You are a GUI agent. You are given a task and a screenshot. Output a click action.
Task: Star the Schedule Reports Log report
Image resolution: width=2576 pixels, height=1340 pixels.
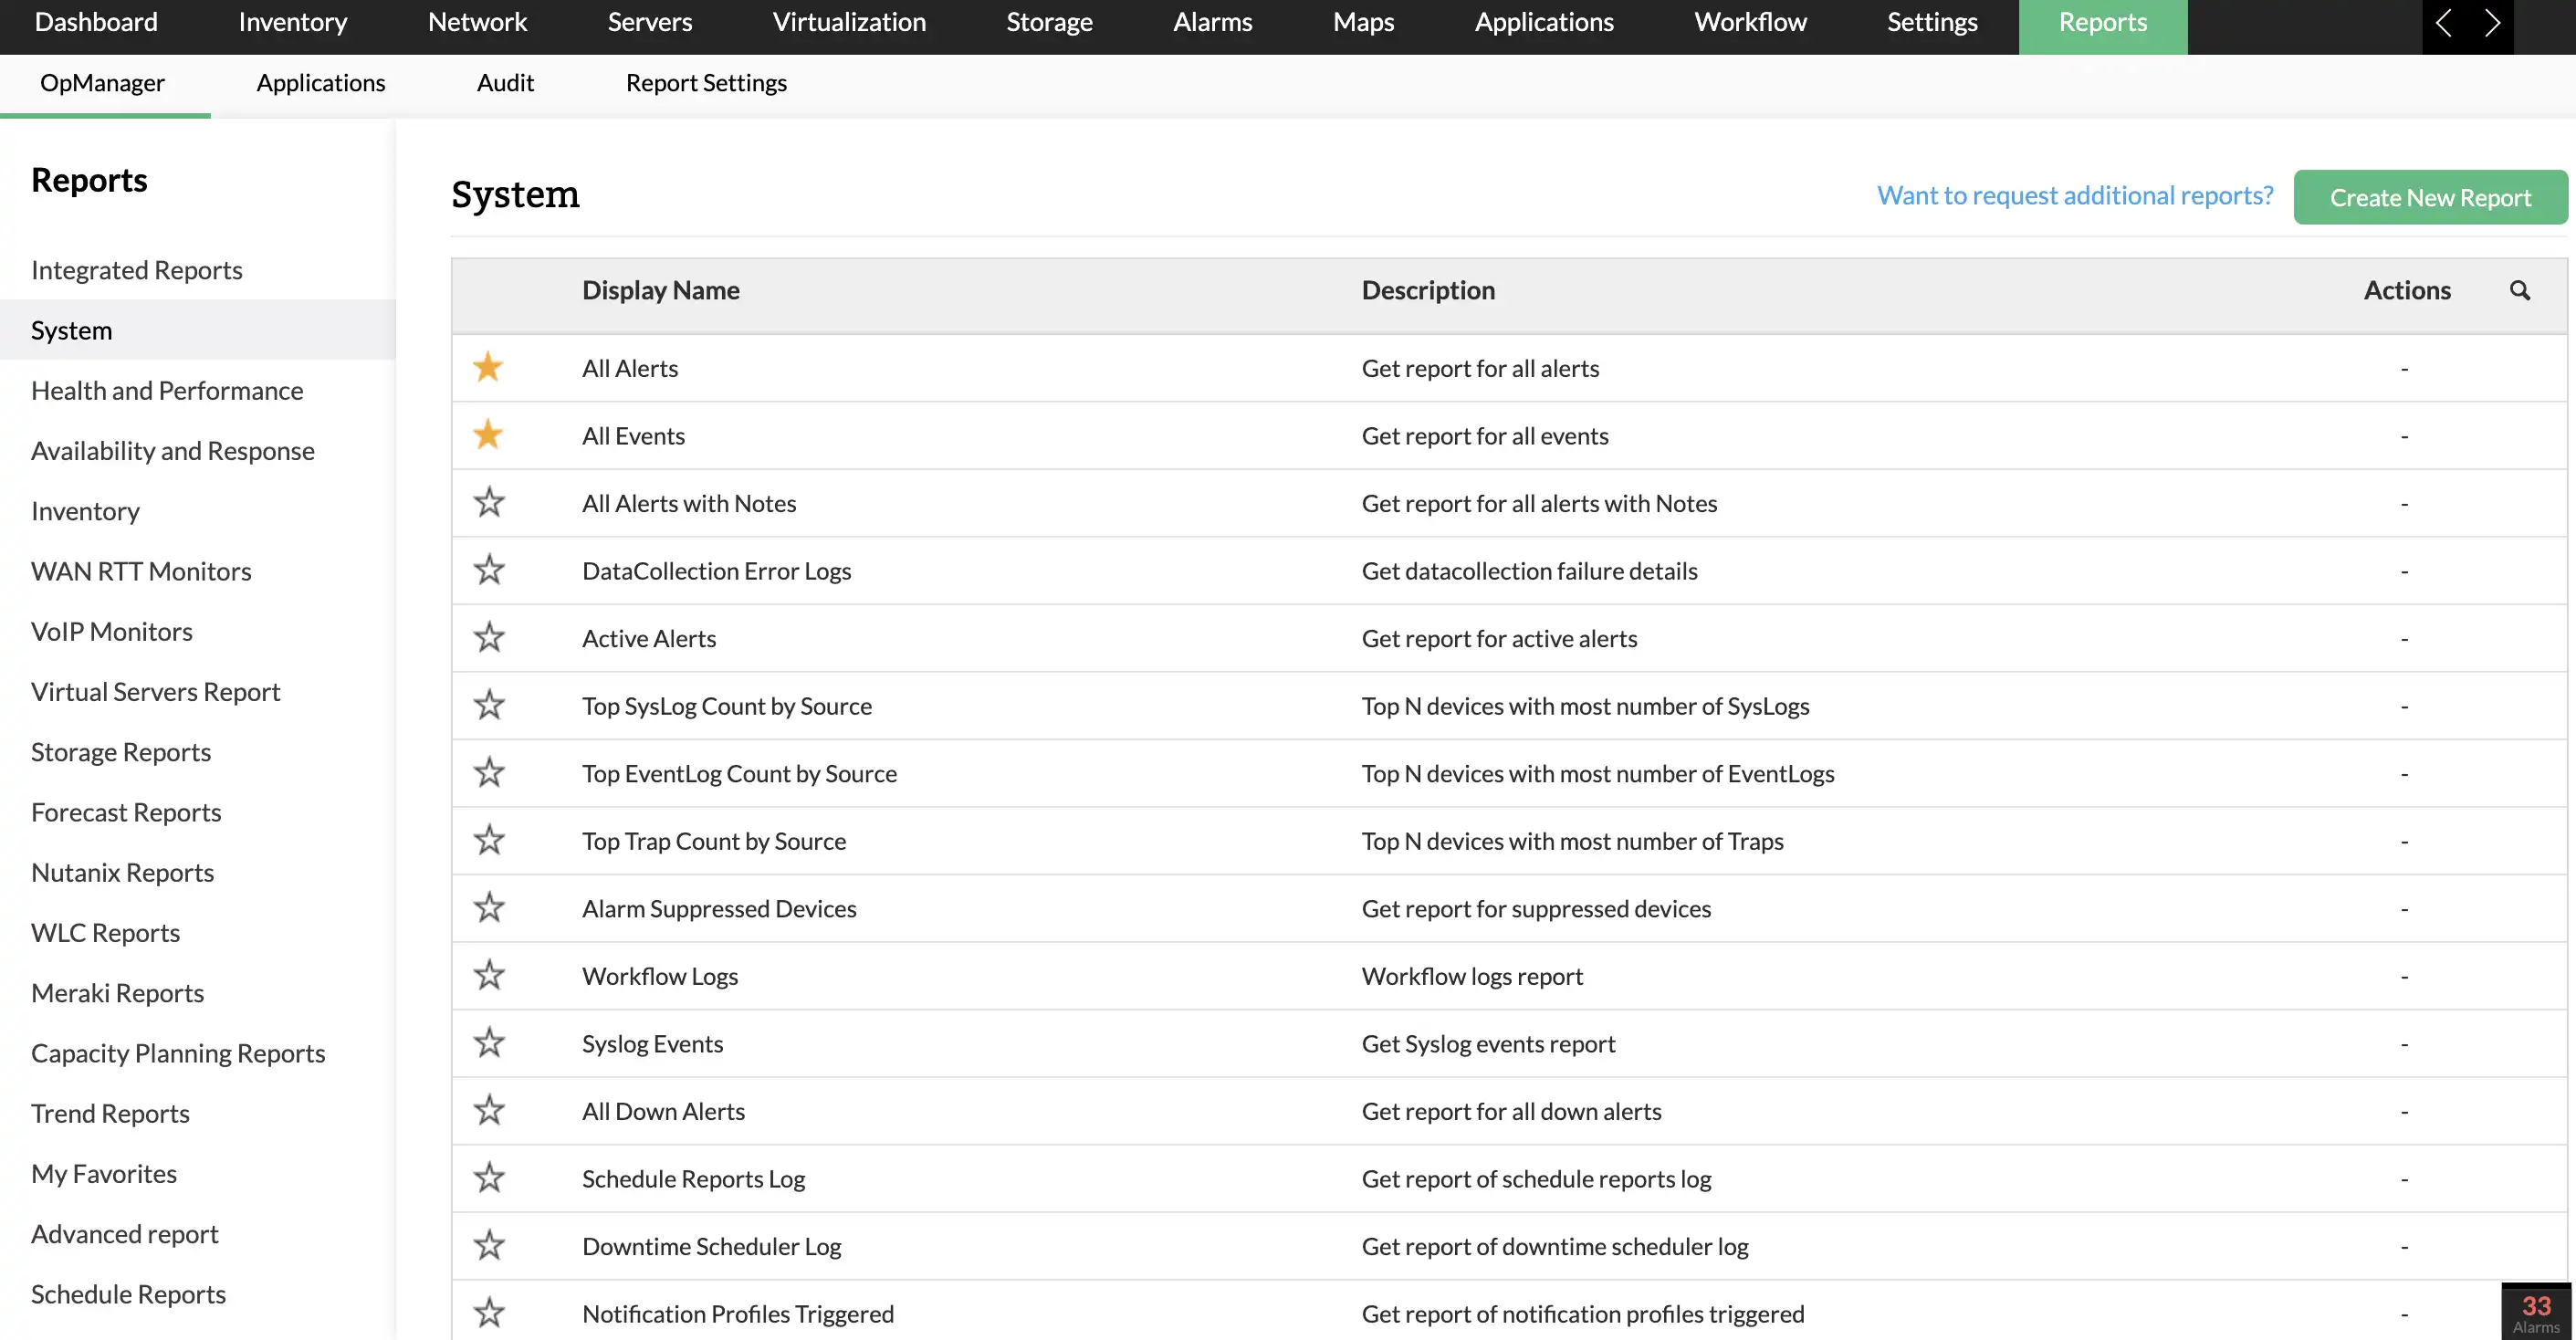[489, 1178]
